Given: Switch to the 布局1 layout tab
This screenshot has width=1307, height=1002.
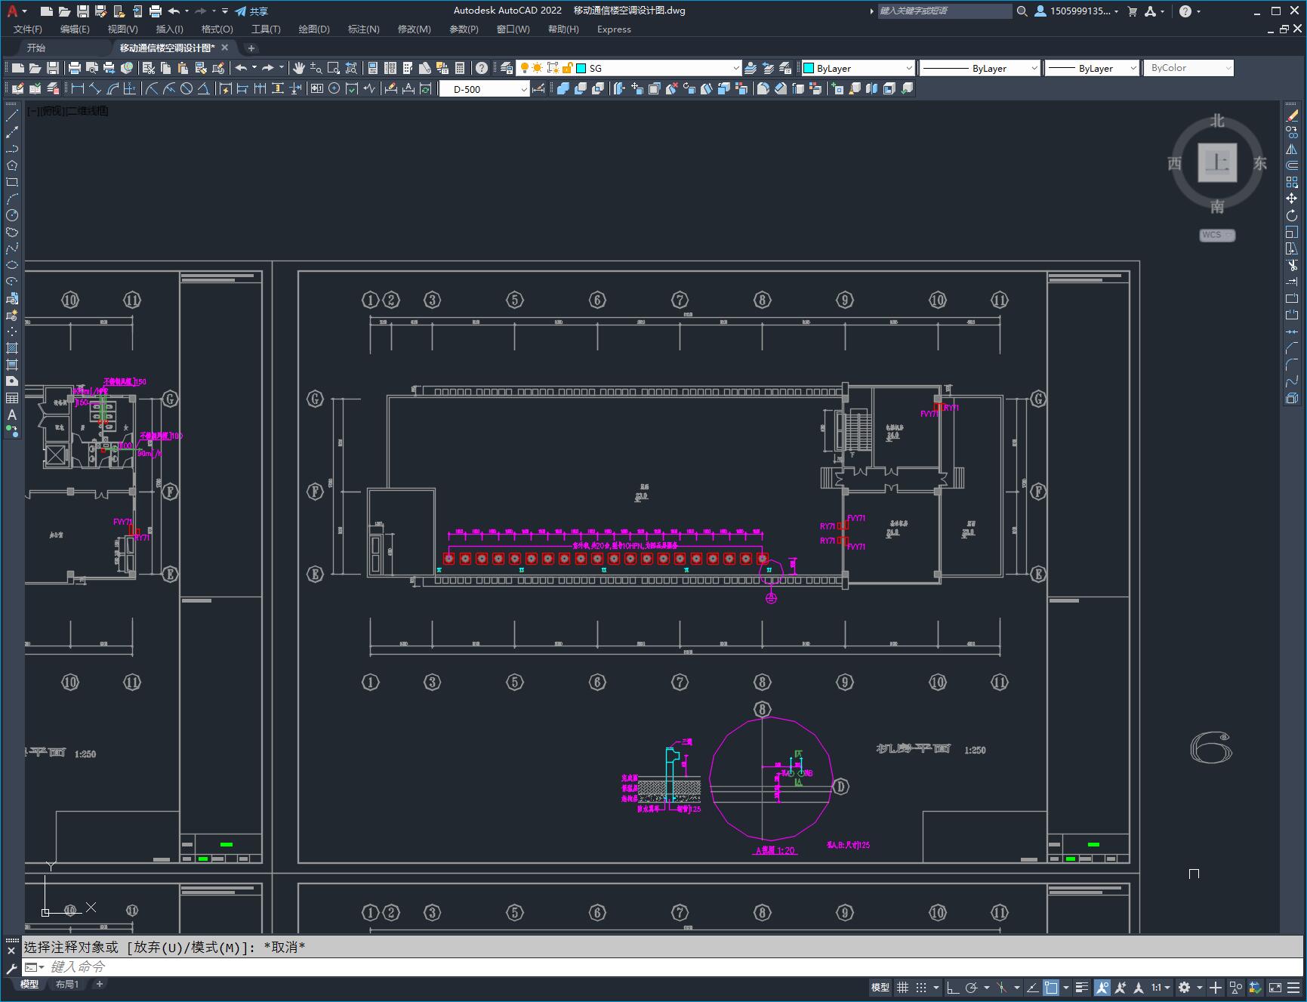Looking at the screenshot, I should (x=67, y=984).
